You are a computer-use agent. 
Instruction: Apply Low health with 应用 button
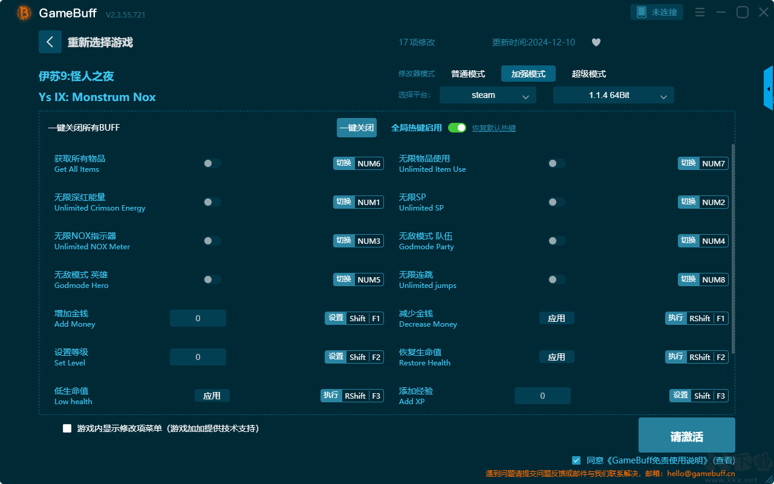tap(212, 396)
